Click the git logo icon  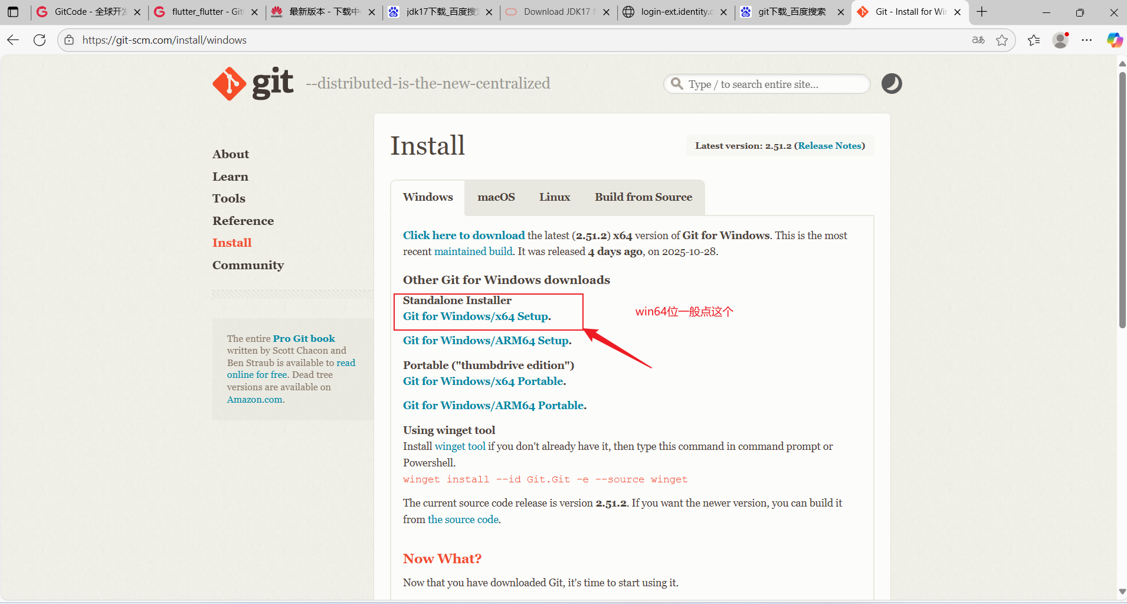point(253,83)
